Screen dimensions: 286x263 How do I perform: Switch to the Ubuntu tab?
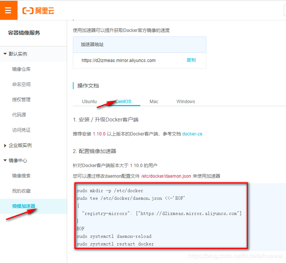(89, 101)
